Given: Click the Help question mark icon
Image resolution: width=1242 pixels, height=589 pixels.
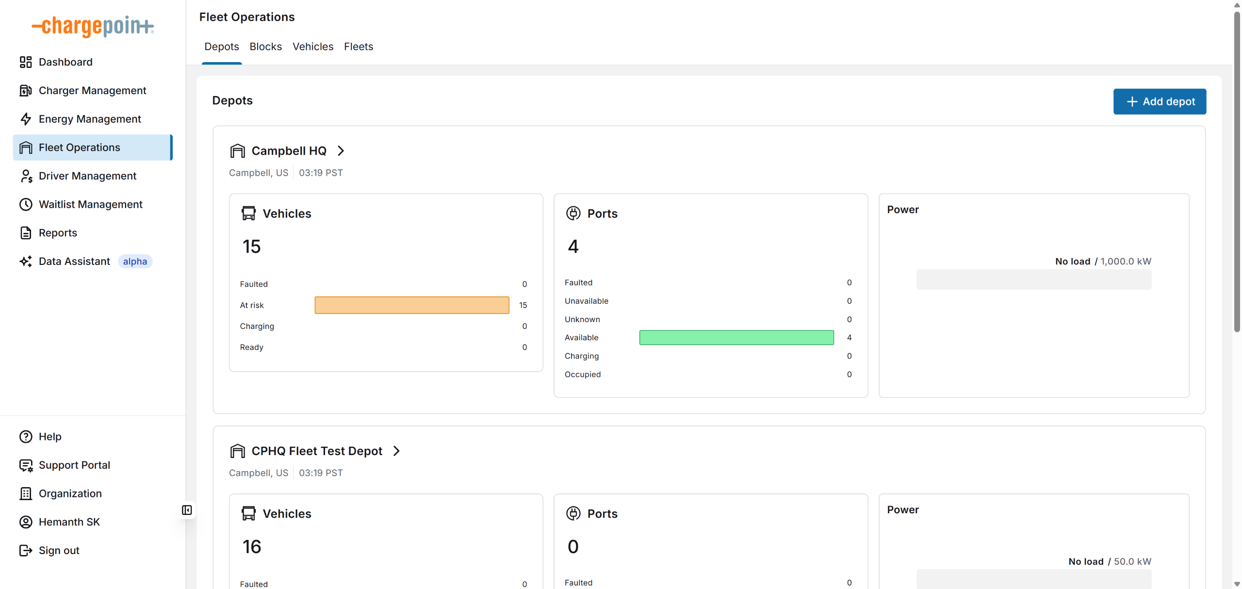Looking at the screenshot, I should point(26,437).
